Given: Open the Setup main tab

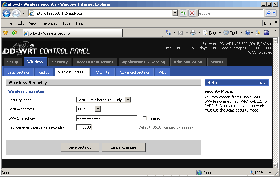Looking at the screenshot, I should [13, 62].
